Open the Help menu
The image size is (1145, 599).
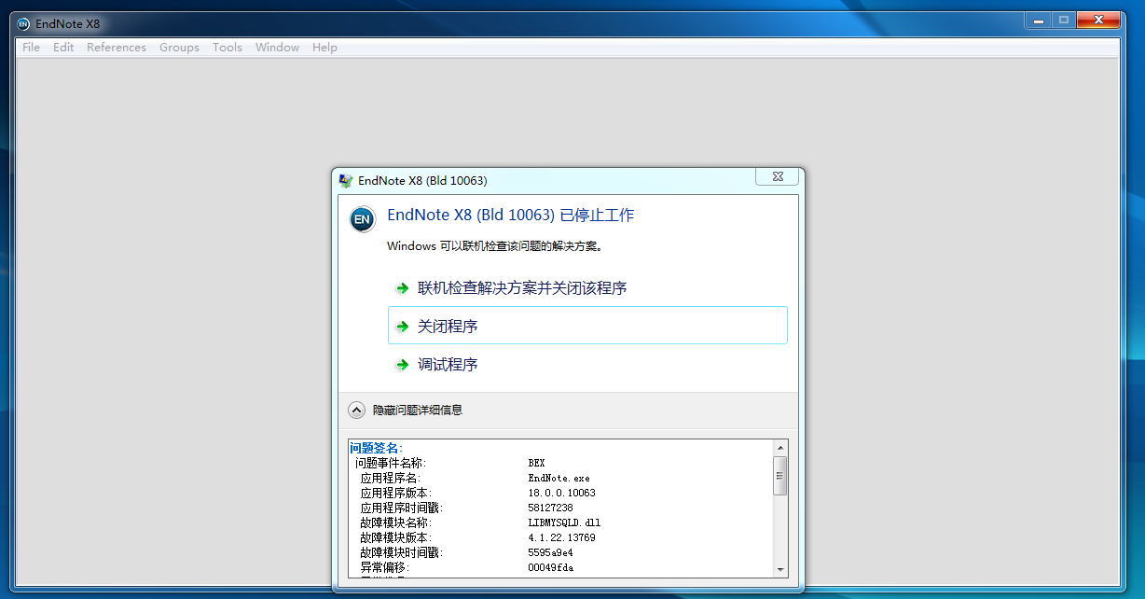[x=324, y=48]
